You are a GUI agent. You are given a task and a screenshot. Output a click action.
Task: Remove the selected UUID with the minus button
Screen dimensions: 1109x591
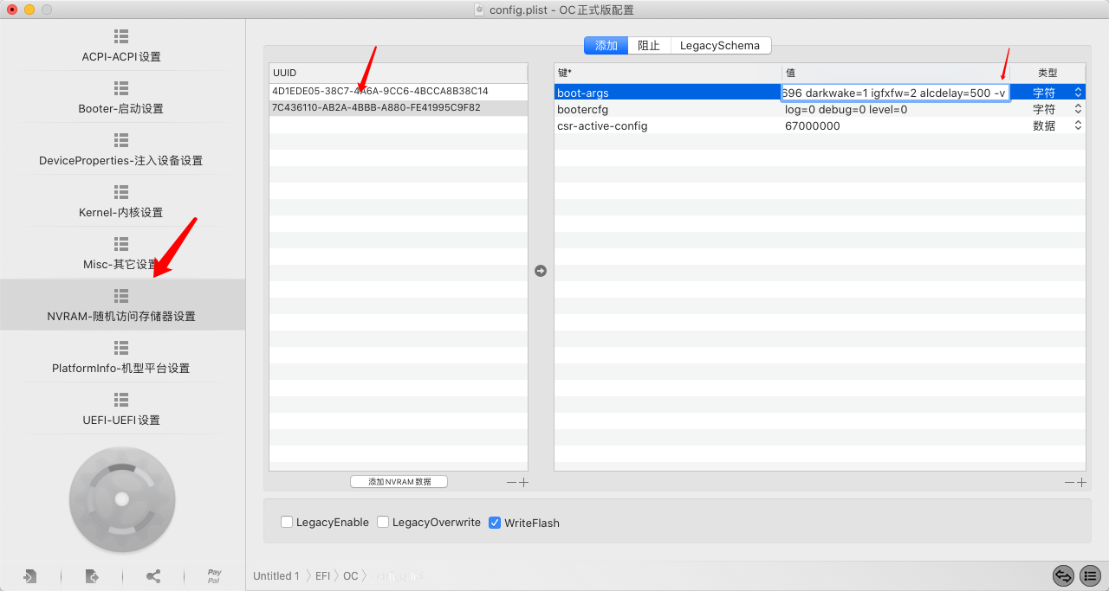tap(511, 482)
